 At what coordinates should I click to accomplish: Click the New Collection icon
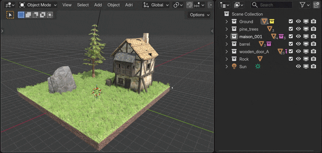316,5
